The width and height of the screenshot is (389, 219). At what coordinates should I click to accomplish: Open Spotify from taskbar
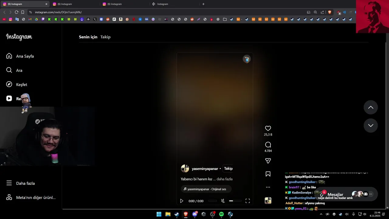221,214
